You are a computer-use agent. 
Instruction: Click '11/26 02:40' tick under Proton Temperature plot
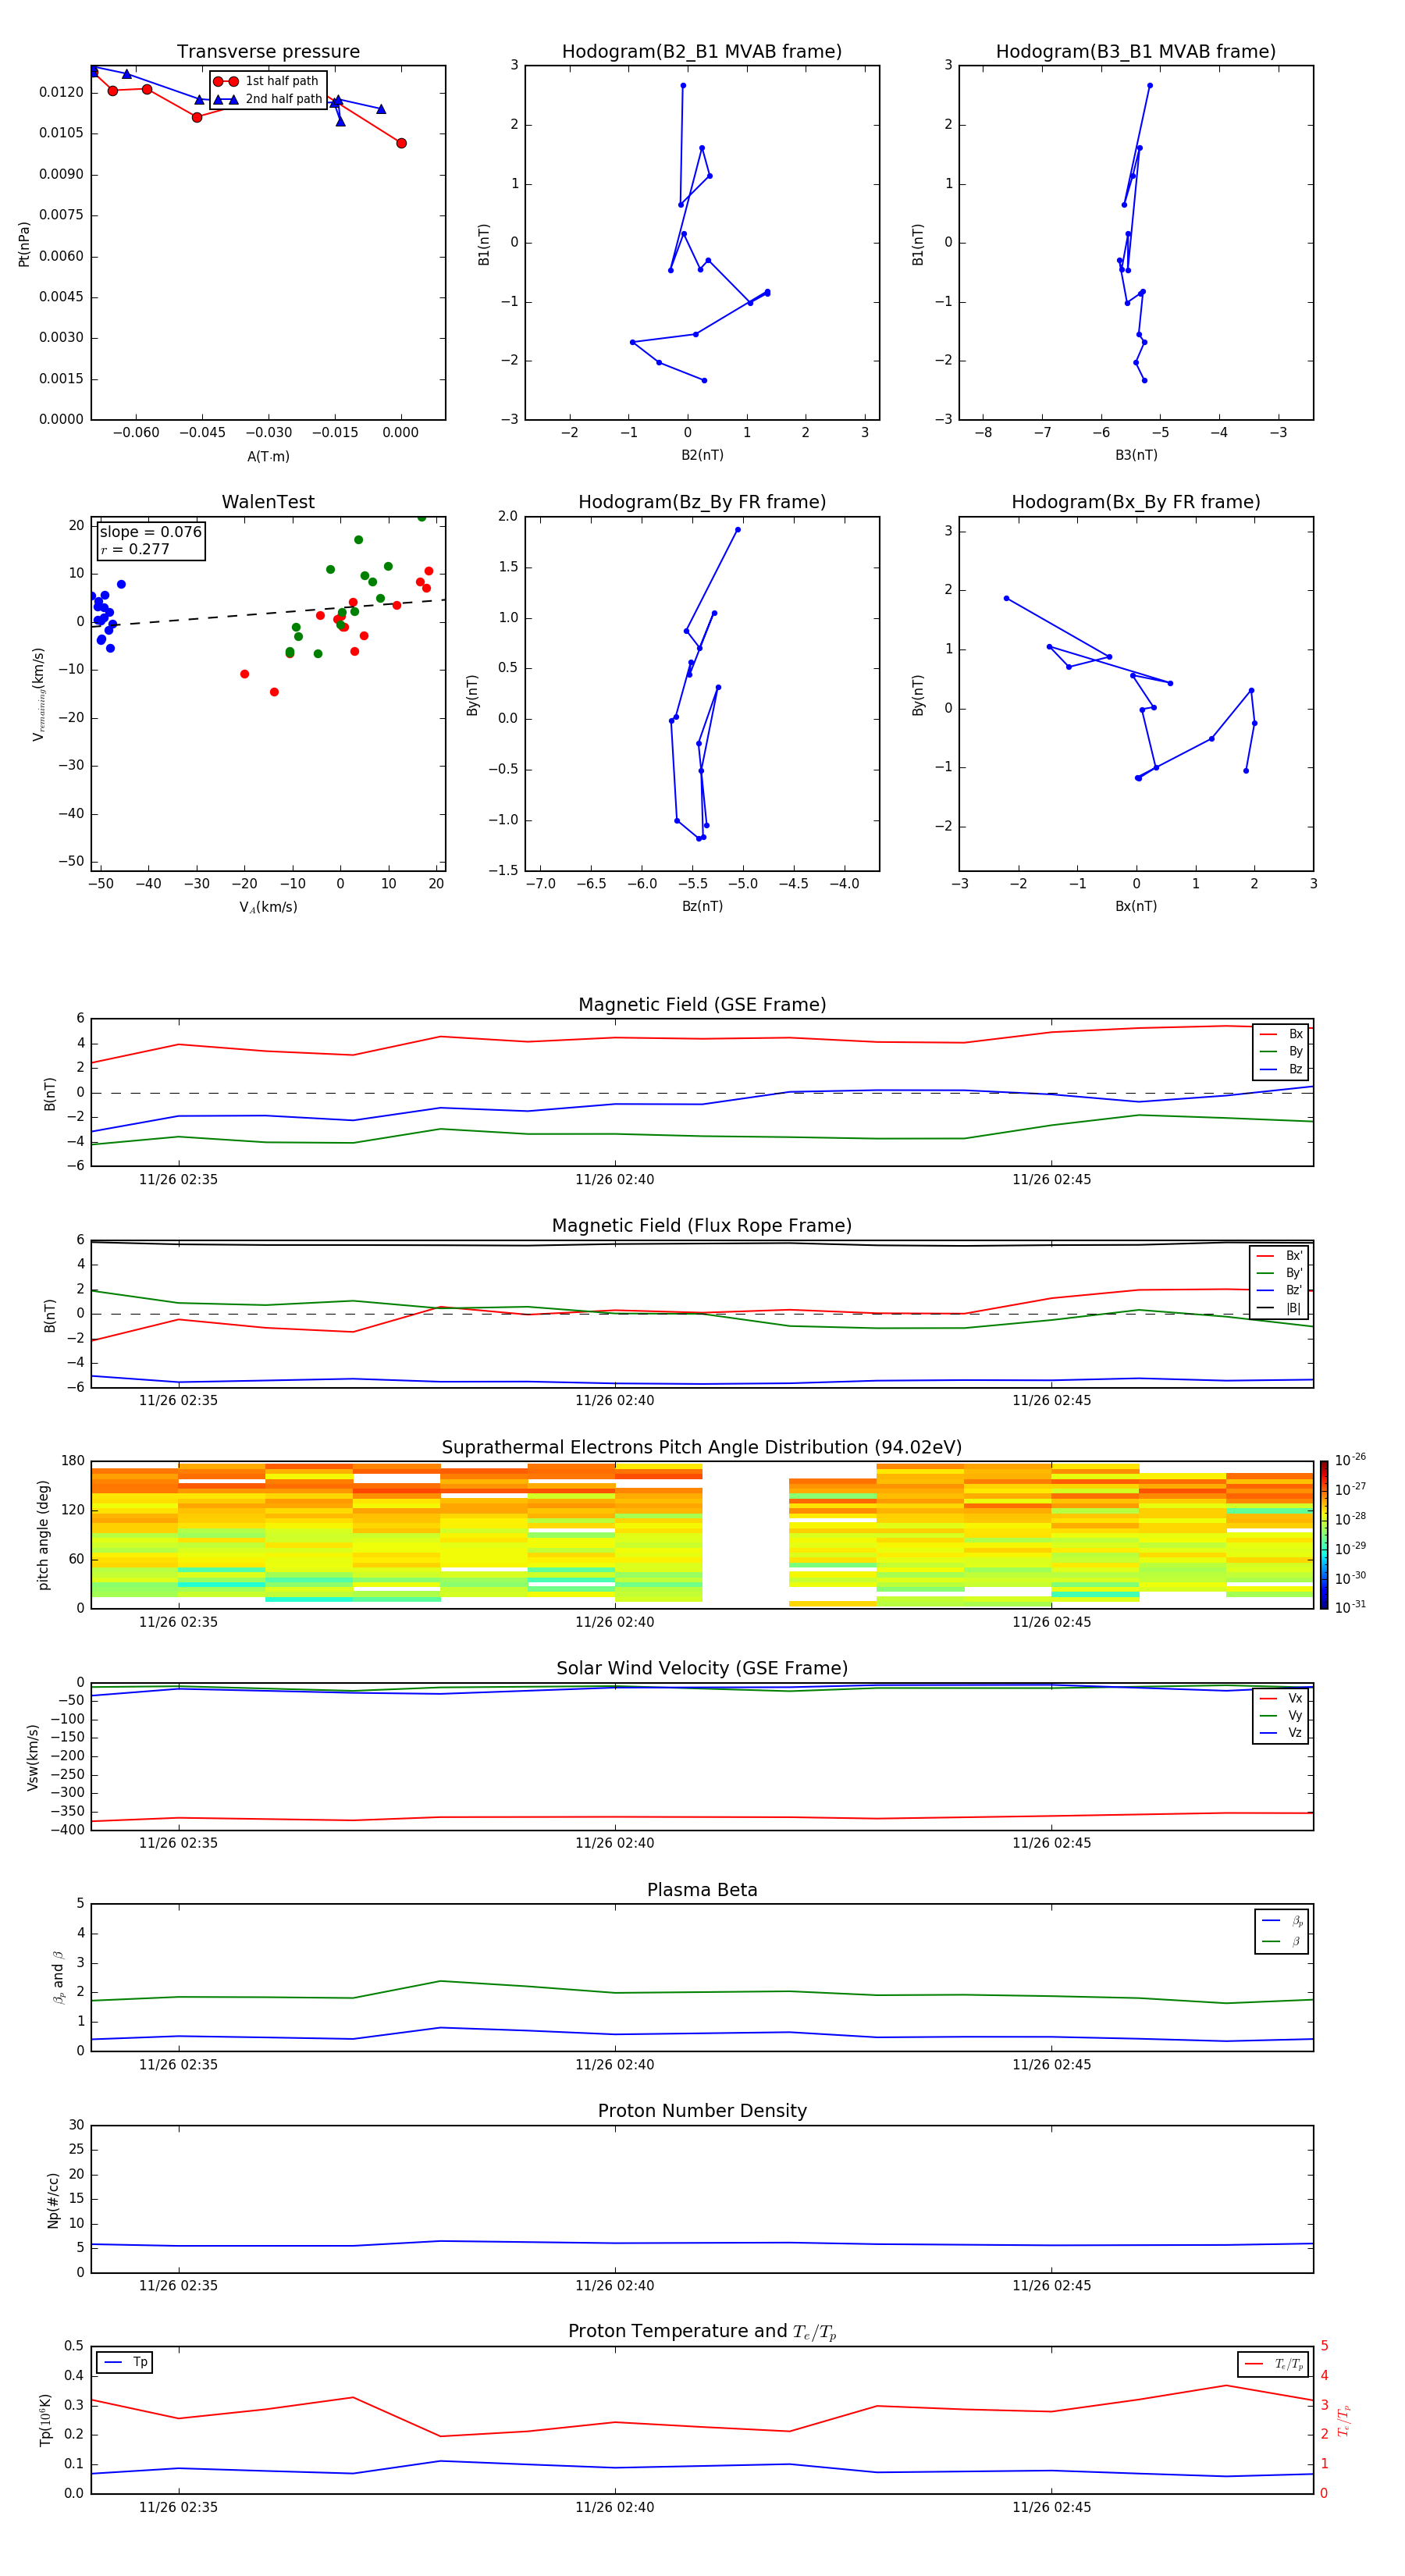614,2507
